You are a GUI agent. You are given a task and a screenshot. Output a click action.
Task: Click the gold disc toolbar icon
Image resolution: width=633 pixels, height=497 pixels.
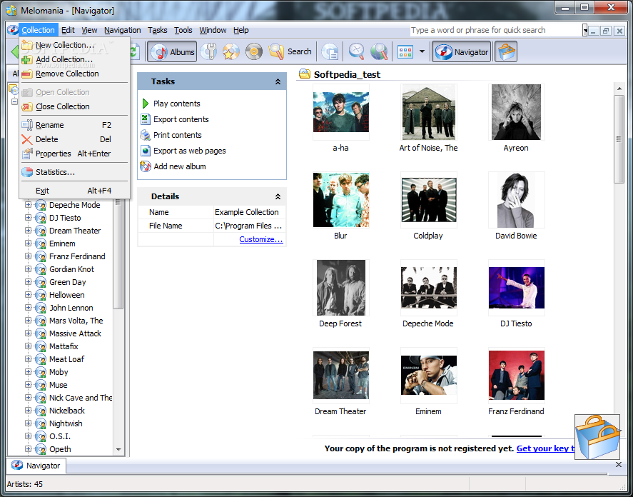(254, 51)
